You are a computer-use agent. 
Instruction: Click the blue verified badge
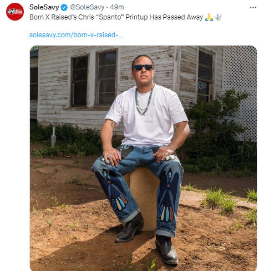point(64,7)
